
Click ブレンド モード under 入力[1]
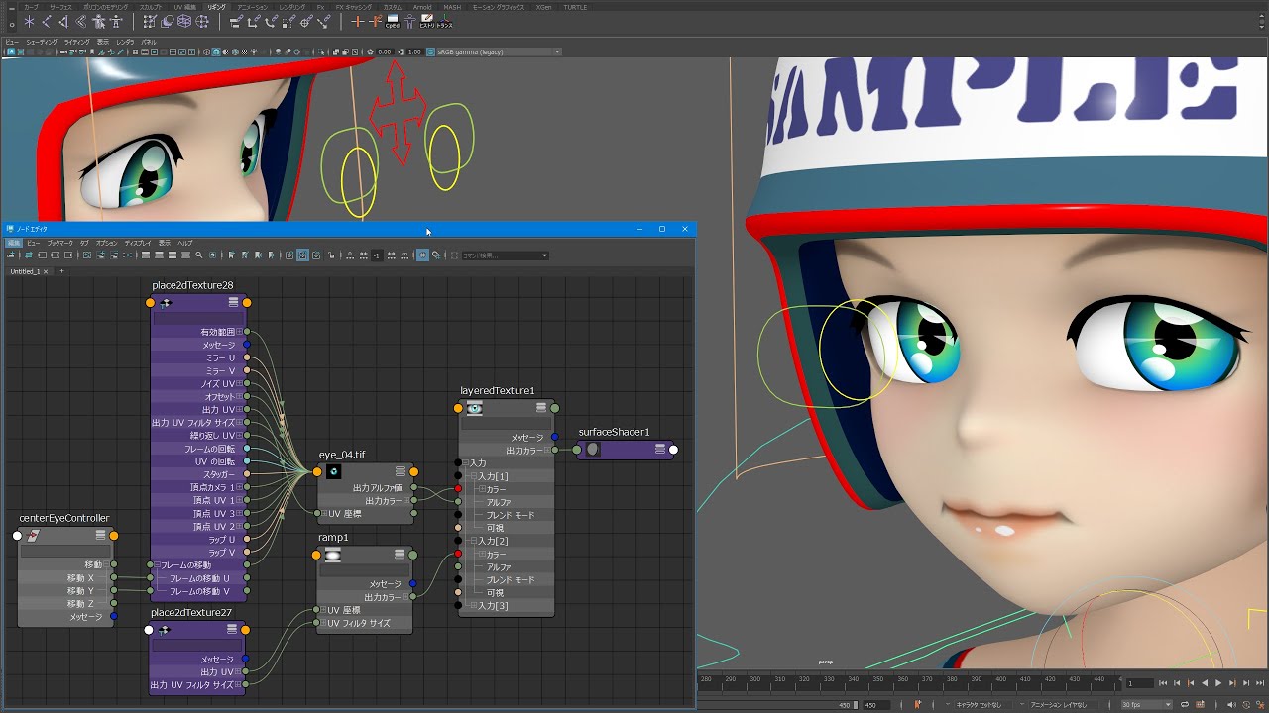pyautogui.click(x=511, y=515)
